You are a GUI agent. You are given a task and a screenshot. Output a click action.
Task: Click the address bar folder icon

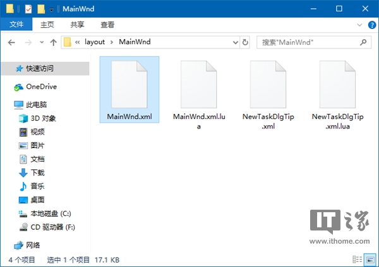pyautogui.click(x=67, y=42)
